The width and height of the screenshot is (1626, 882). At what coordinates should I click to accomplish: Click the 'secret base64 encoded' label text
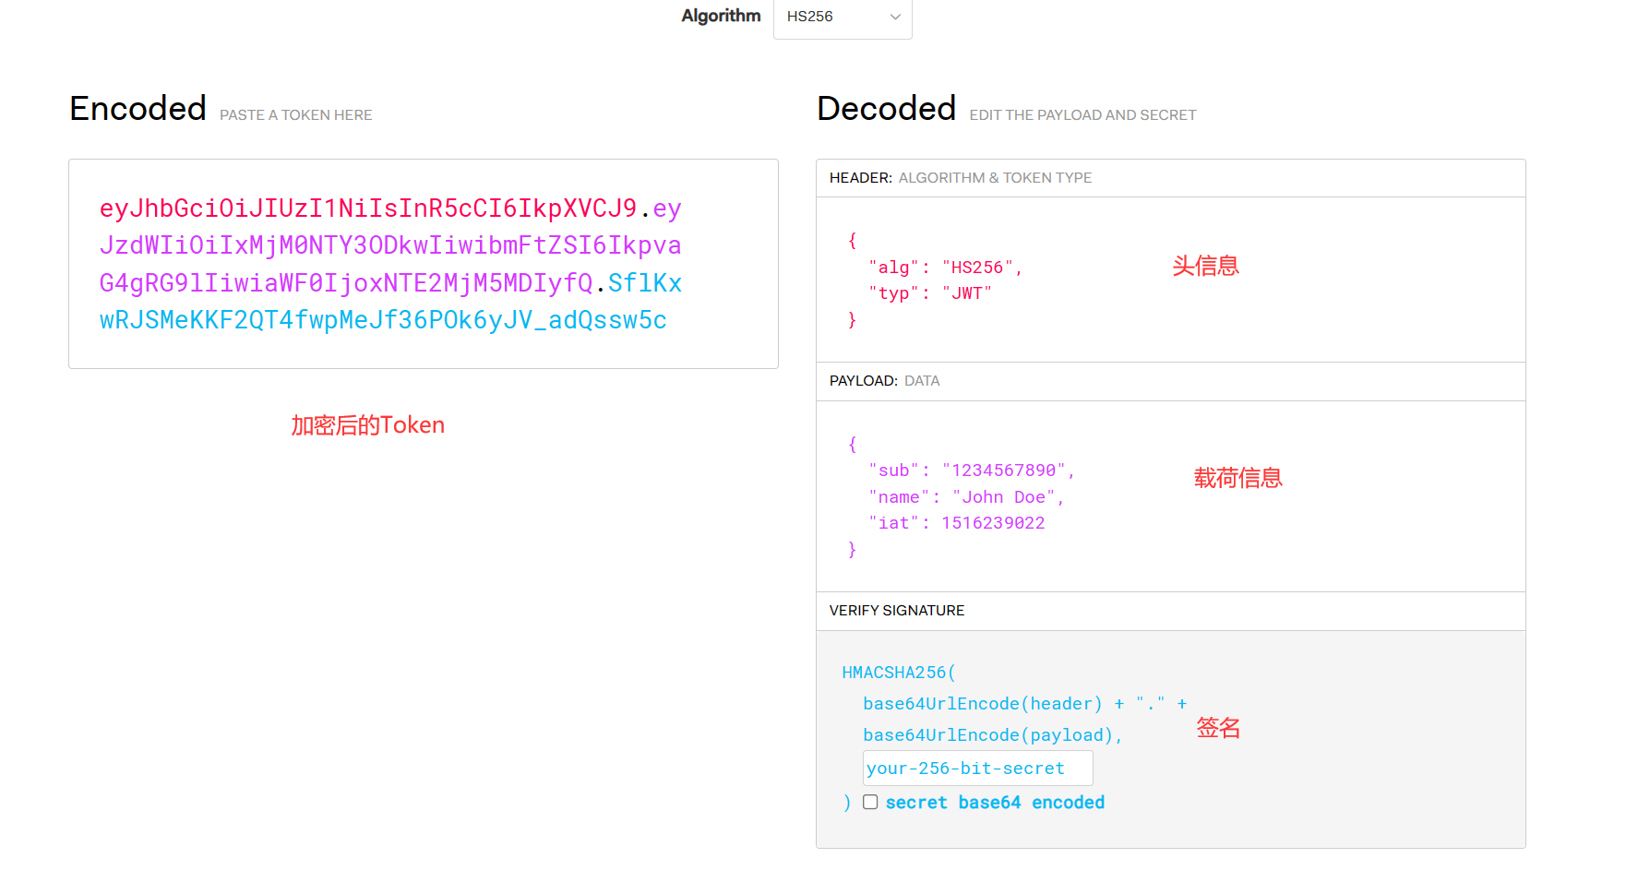click(x=994, y=803)
